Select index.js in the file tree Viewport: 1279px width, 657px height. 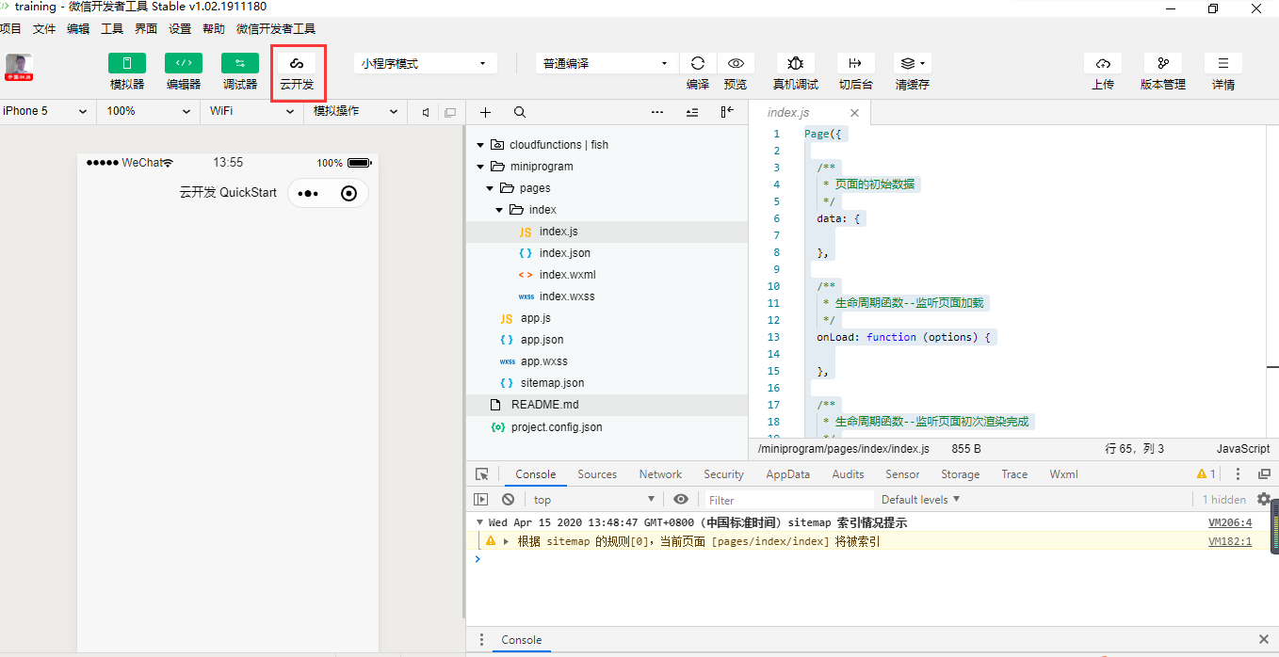coord(607,232)
